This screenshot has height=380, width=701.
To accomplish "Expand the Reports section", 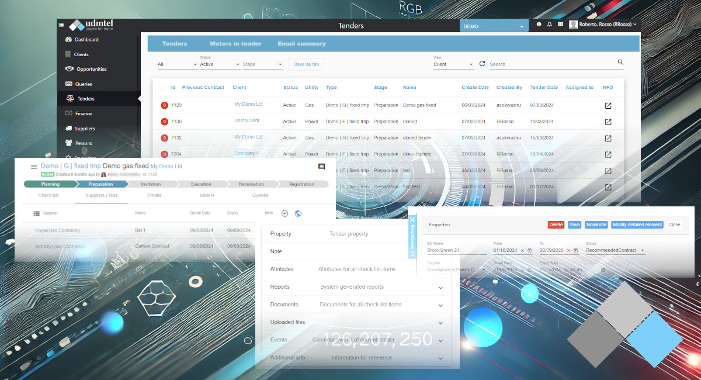I will [440, 287].
